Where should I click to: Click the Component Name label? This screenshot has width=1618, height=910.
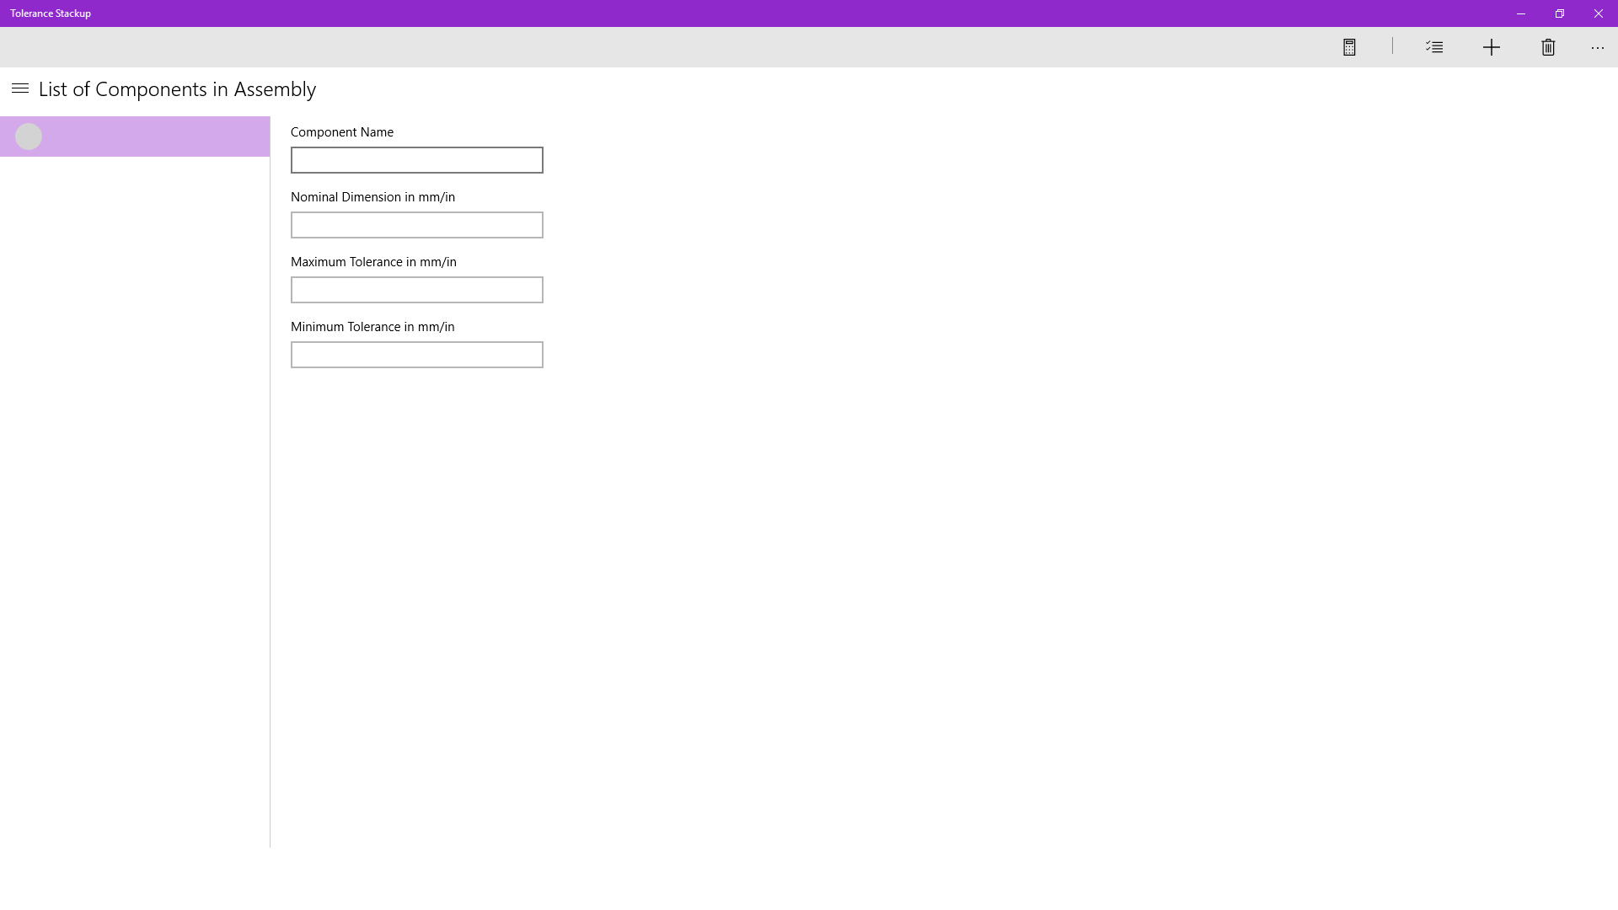[x=341, y=132]
